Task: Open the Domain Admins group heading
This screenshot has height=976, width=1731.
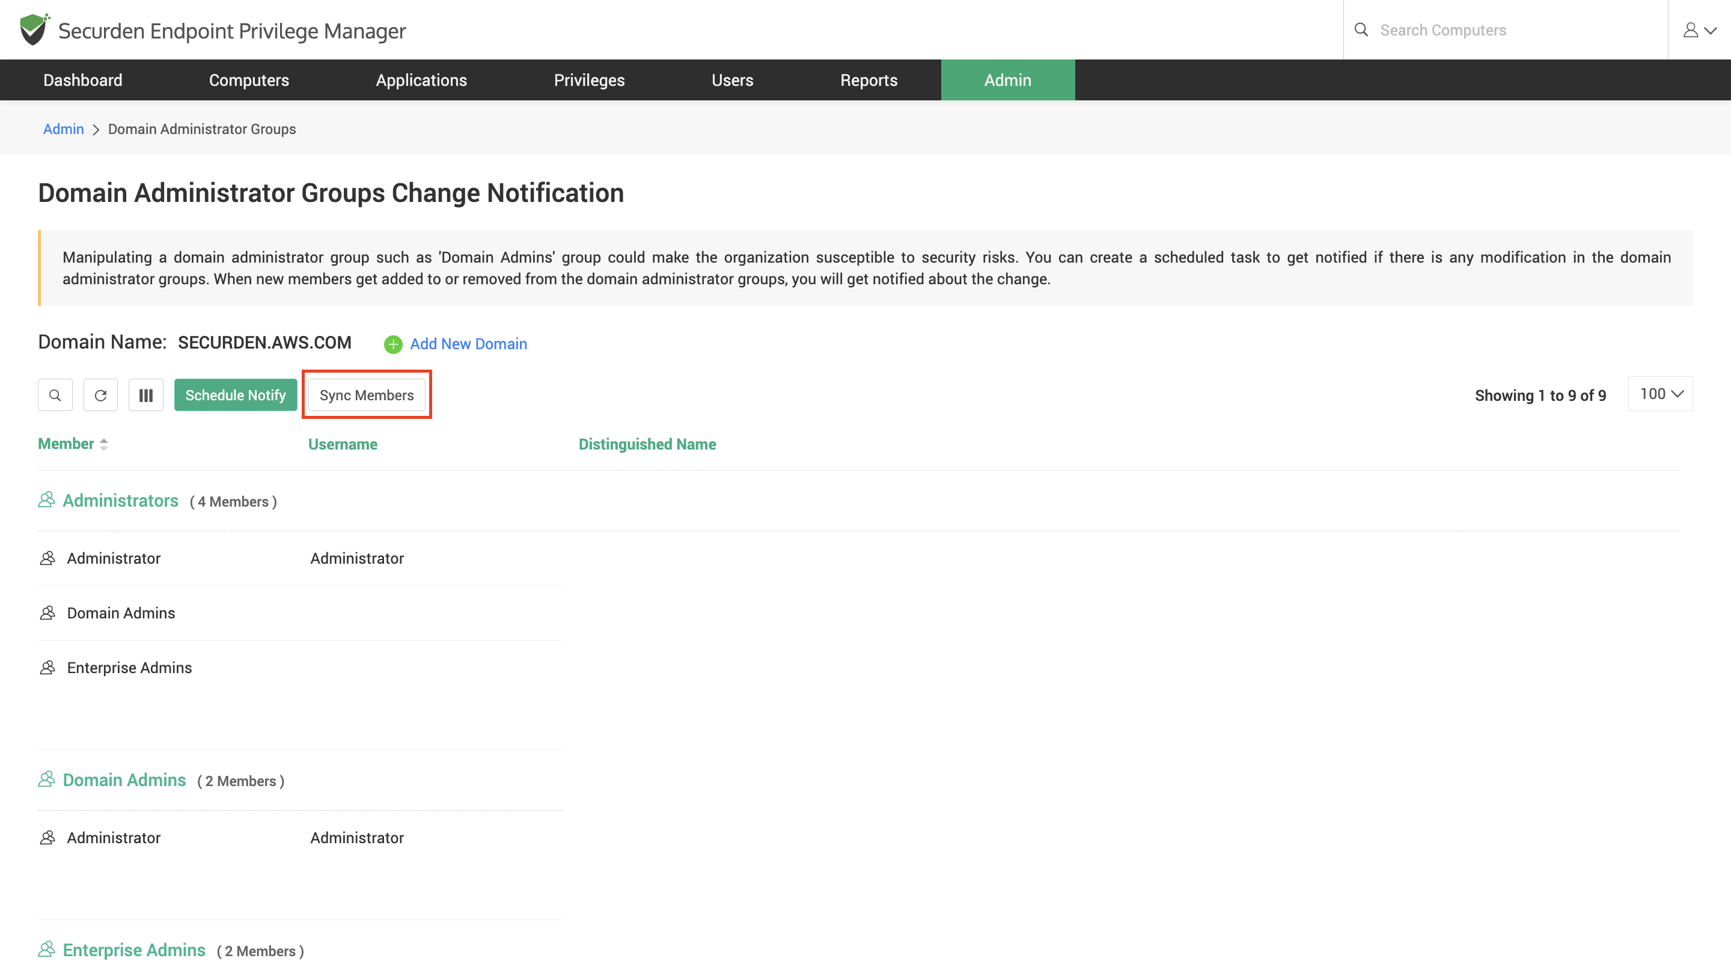Action: (x=124, y=780)
